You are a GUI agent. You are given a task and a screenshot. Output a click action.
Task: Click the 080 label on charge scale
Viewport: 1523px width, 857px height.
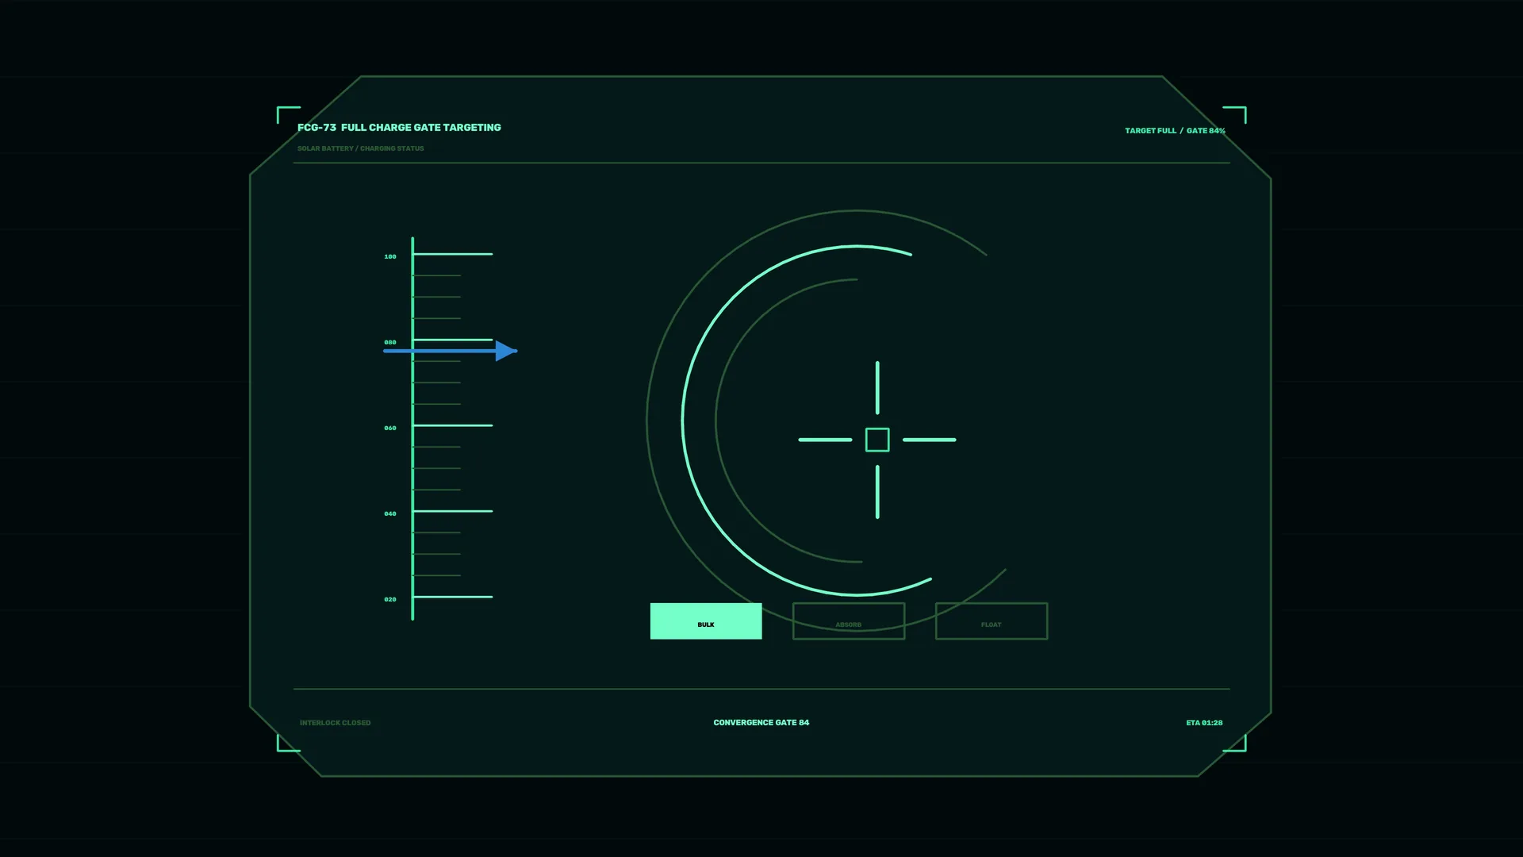[390, 343]
